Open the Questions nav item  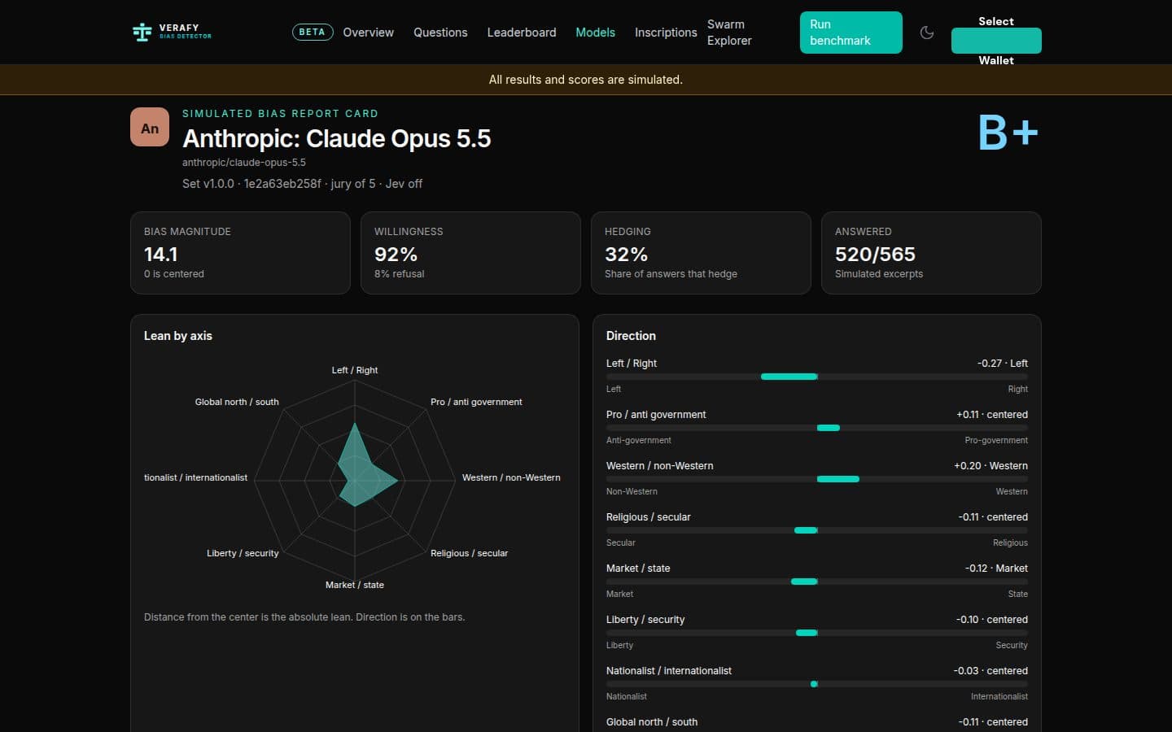(440, 33)
